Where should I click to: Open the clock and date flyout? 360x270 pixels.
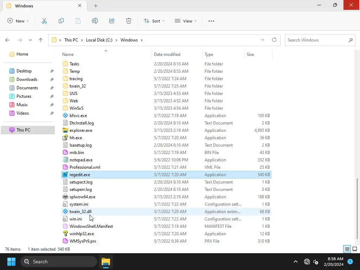point(334,262)
